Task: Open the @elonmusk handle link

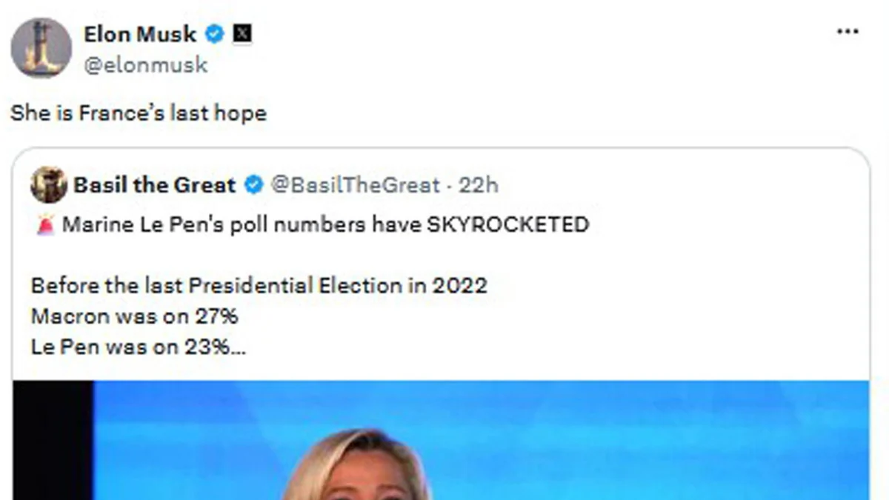Action: tap(146, 65)
